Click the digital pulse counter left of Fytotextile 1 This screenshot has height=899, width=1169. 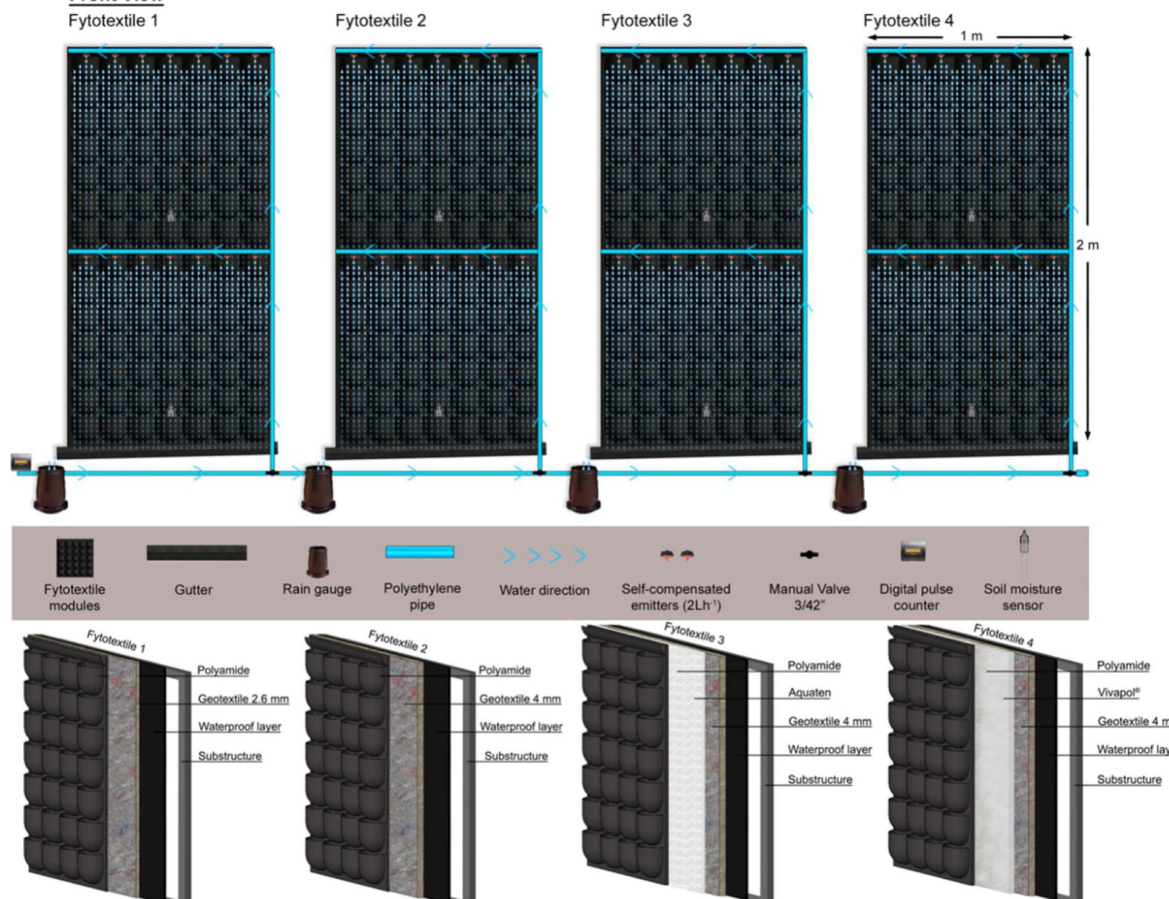click(x=21, y=462)
